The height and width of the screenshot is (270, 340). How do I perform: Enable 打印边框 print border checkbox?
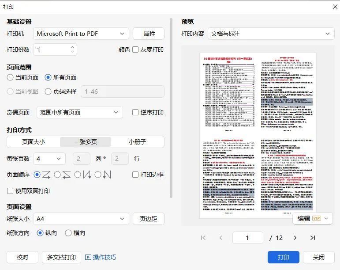[x=135, y=175]
